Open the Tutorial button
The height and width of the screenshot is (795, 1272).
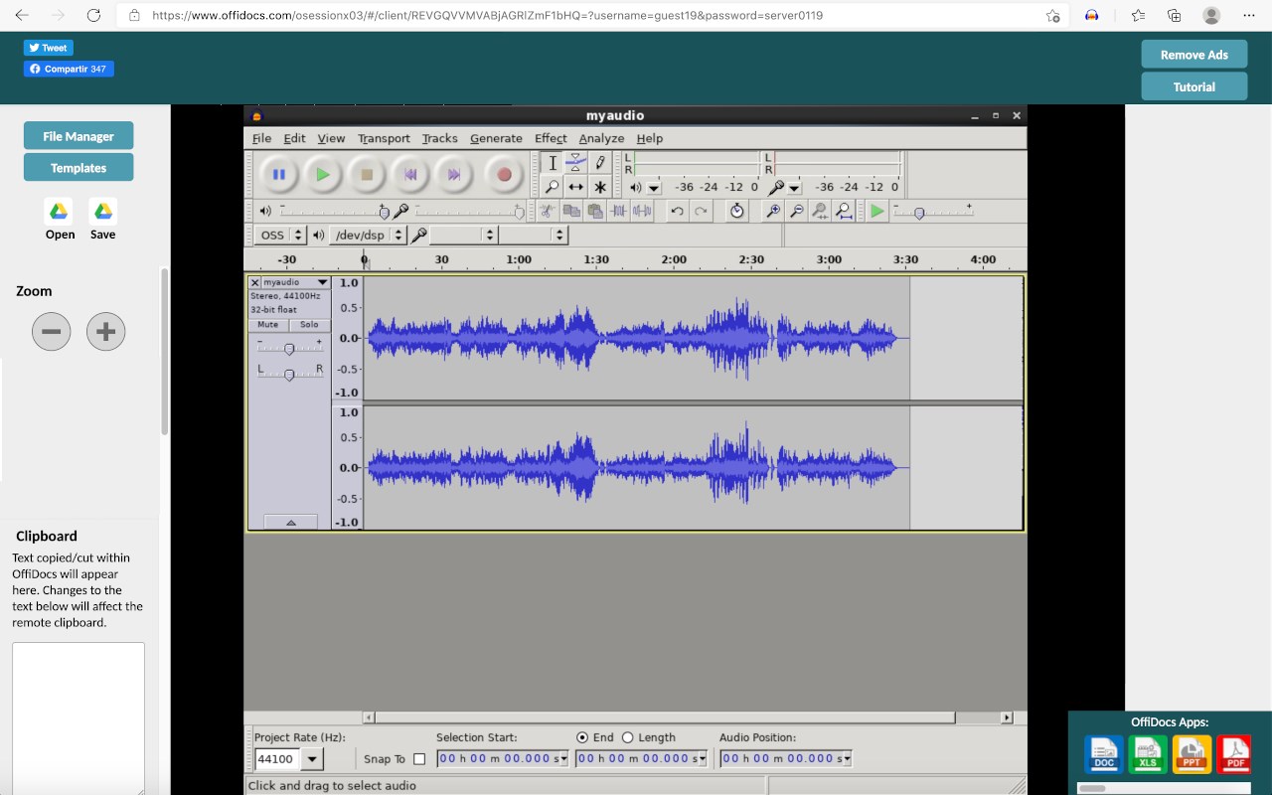pos(1194,86)
